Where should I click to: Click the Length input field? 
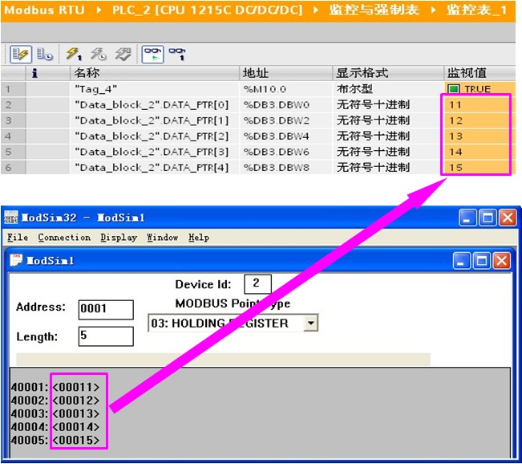(106, 336)
